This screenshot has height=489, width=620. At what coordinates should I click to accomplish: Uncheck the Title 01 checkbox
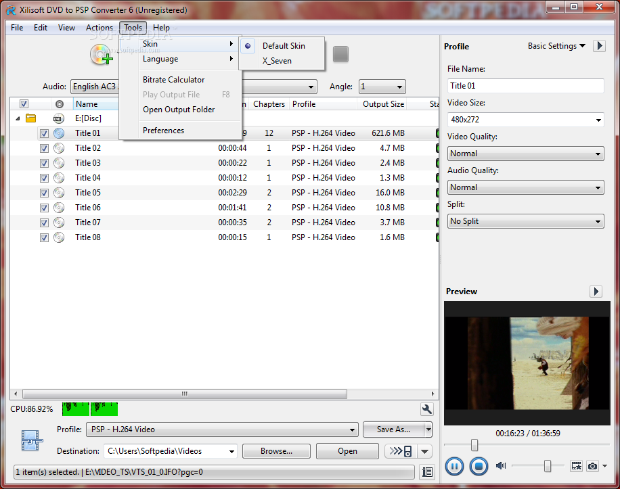[44, 133]
